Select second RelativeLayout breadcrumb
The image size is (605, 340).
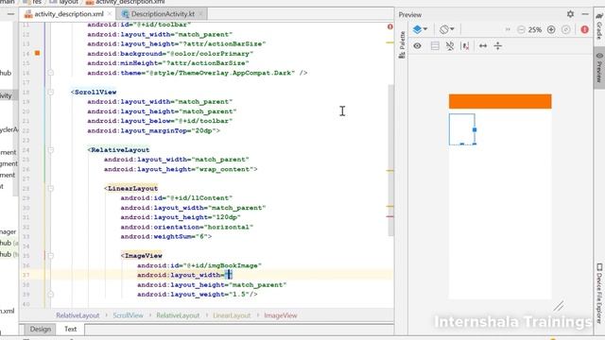(x=178, y=315)
